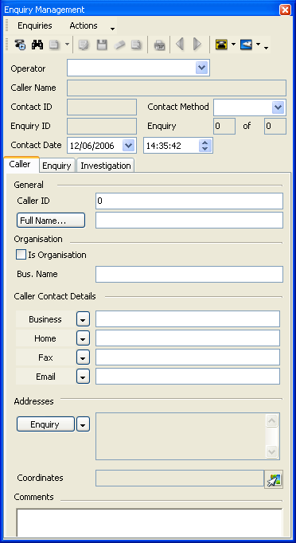
Task: Click the Caller ID input field
Action: 189,201
